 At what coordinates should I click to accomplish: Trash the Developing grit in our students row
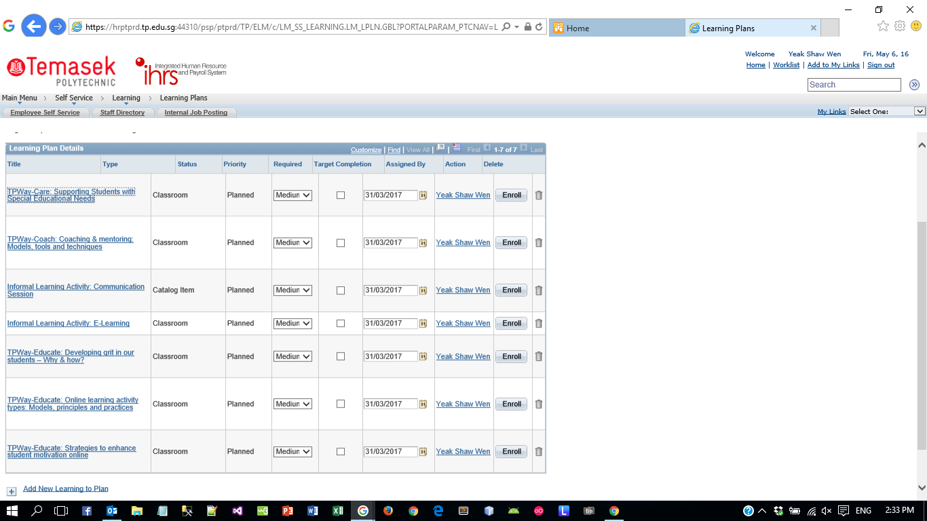click(539, 357)
